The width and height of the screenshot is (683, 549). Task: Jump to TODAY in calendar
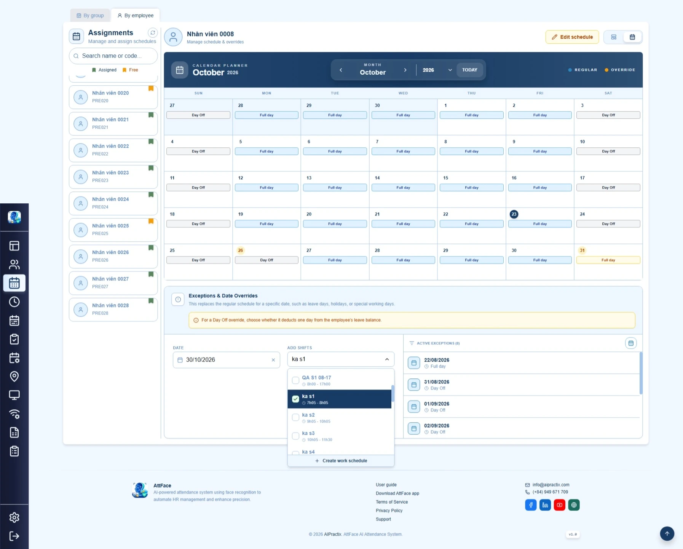pyautogui.click(x=469, y=70)
